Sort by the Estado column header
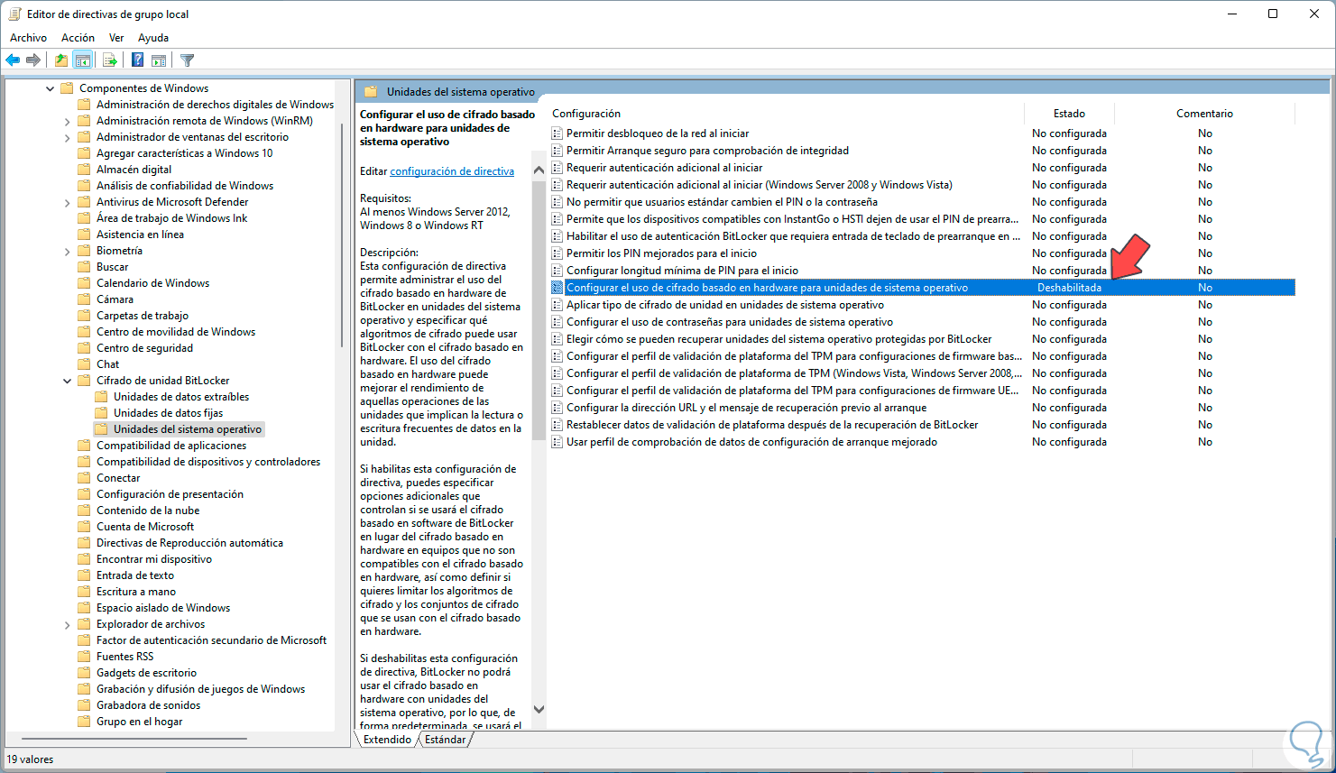 pos(1069,114)
